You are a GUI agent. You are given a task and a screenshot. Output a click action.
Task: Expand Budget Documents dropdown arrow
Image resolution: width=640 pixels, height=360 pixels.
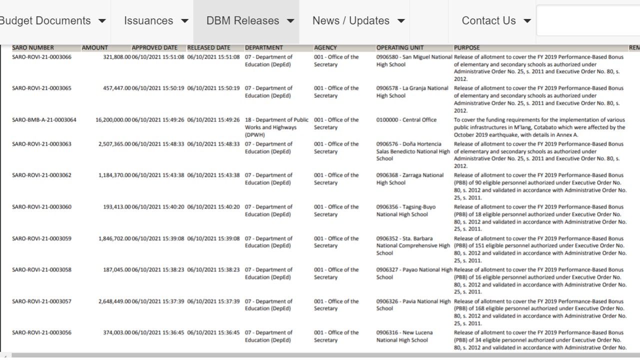(102, 21)
